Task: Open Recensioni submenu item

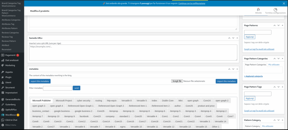Action: click(x=6, y=49)
